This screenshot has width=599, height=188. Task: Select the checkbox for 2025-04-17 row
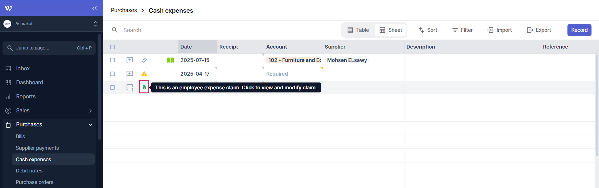112,74
